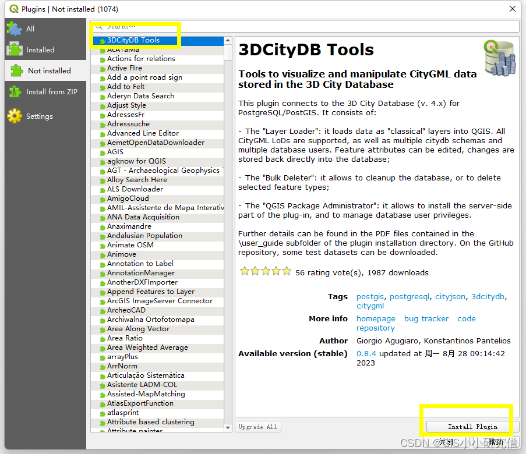Image resolution: width=526 pixels, height=454 pixels.
Task: Click the first rating star
Action: (x=245, y=271)
